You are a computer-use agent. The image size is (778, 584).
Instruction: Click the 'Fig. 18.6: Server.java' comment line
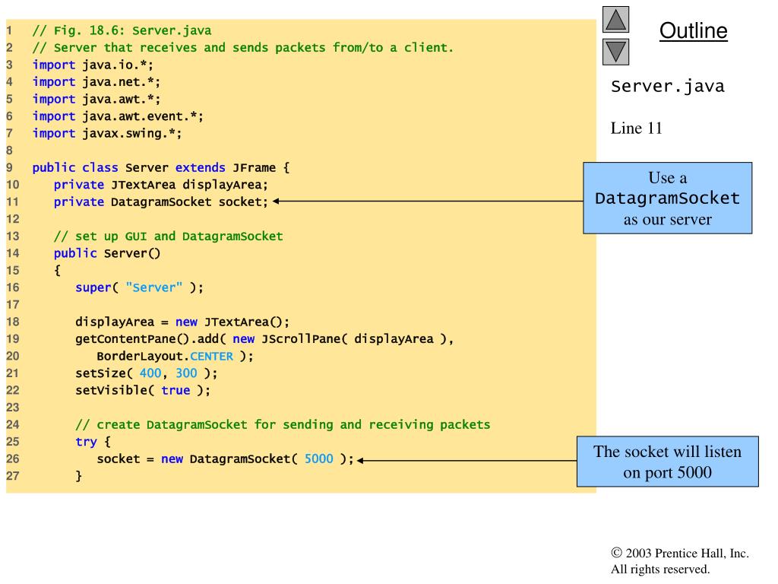122,31
